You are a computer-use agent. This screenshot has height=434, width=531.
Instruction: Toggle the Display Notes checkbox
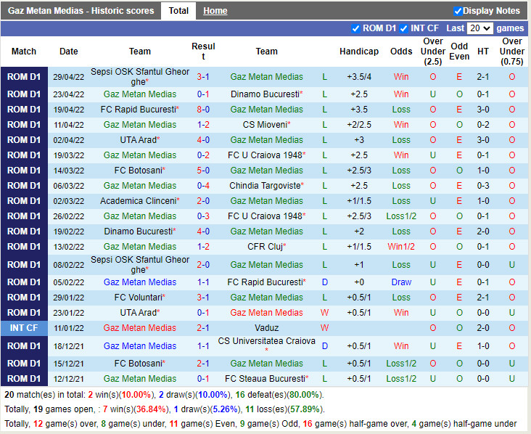tap(458, 11)
